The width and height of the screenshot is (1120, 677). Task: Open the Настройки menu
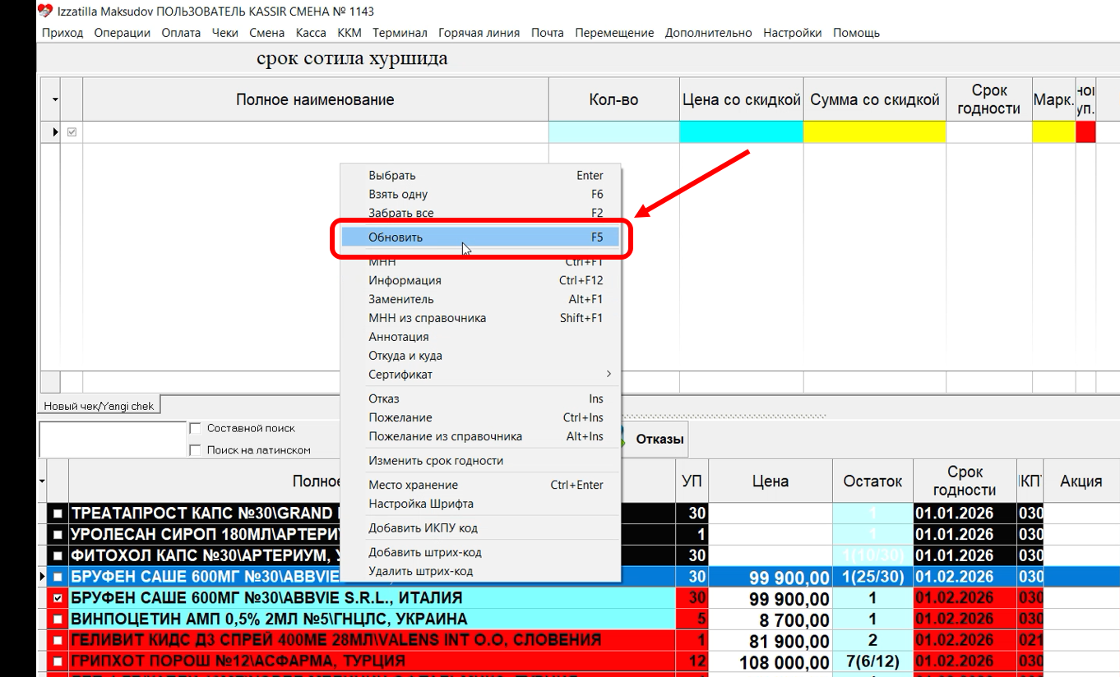(x=793, y=33)
